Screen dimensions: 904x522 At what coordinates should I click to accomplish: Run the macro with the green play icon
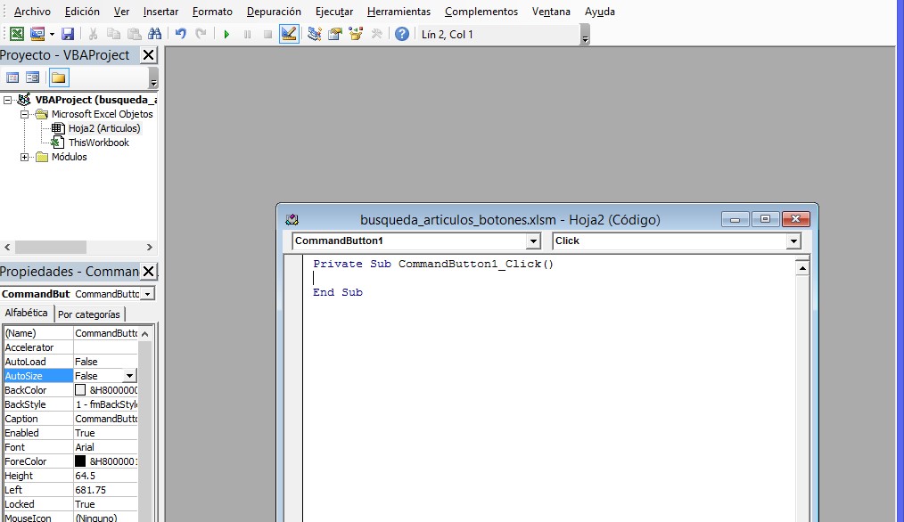click(x=226, y=34)
